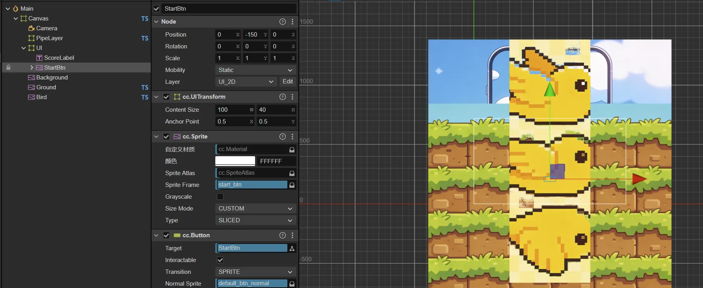Open the white sprite color swatch
Viewport: 703px width, 288px height.
click(x=235, y=161)
